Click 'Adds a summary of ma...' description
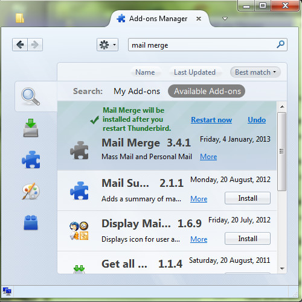Screen dimensions: 302x302 (141, 199)
